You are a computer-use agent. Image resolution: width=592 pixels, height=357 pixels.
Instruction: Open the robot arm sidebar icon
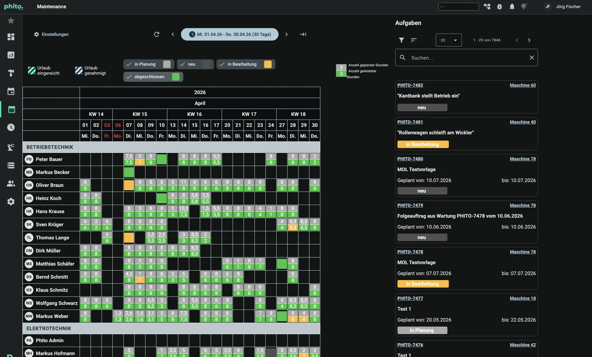[11, 147]
